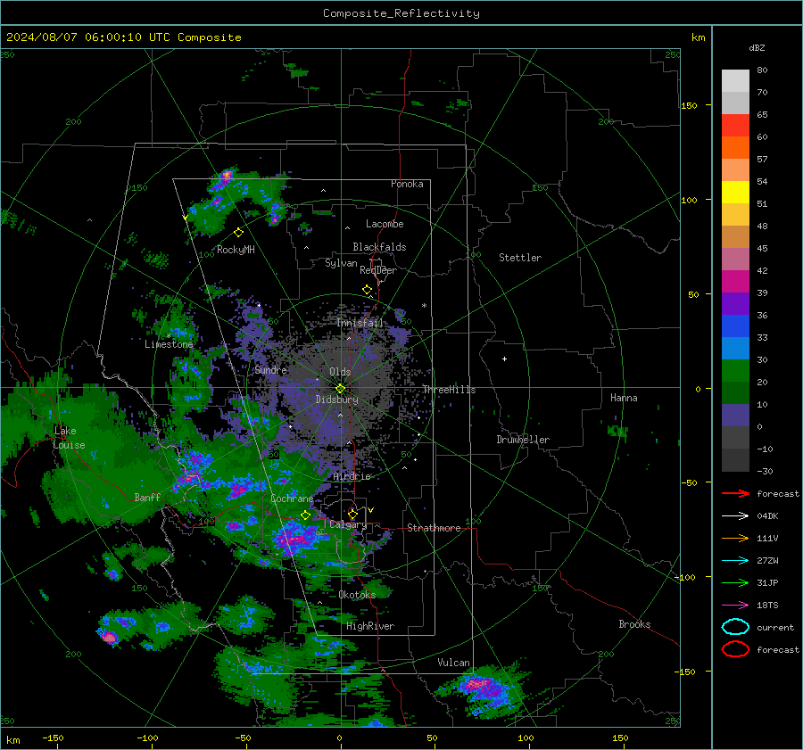Screen dimensions: 803x750
Task: Click the Airdrie label
Action: (x=352, y=476)
